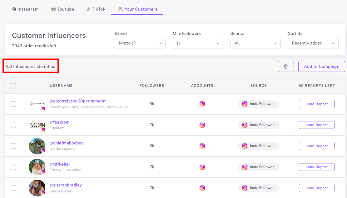Screen dimensions: 347x198
Task: Check the checkbox for @electrolysis100permanentt
Action: click(13, 104)
